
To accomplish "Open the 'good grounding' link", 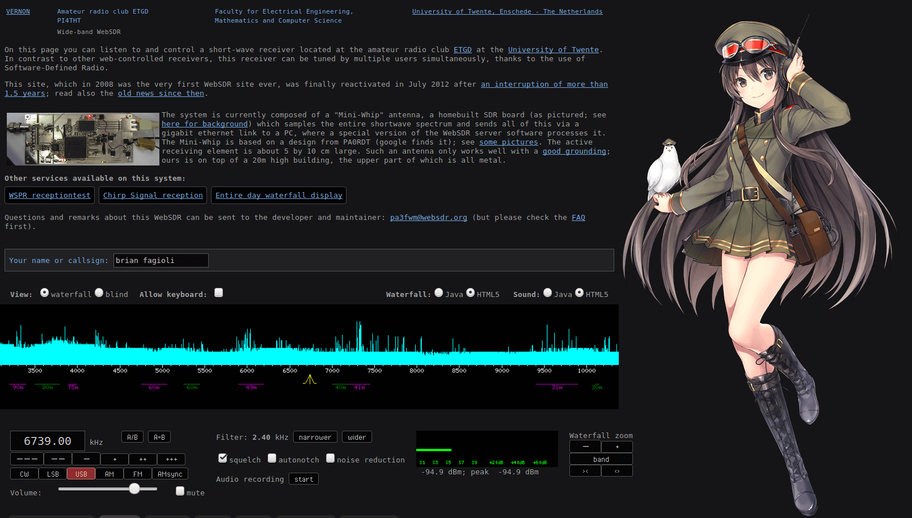I will pos(575,151).
